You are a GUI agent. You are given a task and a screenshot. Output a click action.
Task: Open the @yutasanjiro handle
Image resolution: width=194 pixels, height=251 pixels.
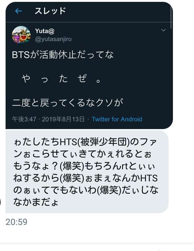tap(53, 39)
